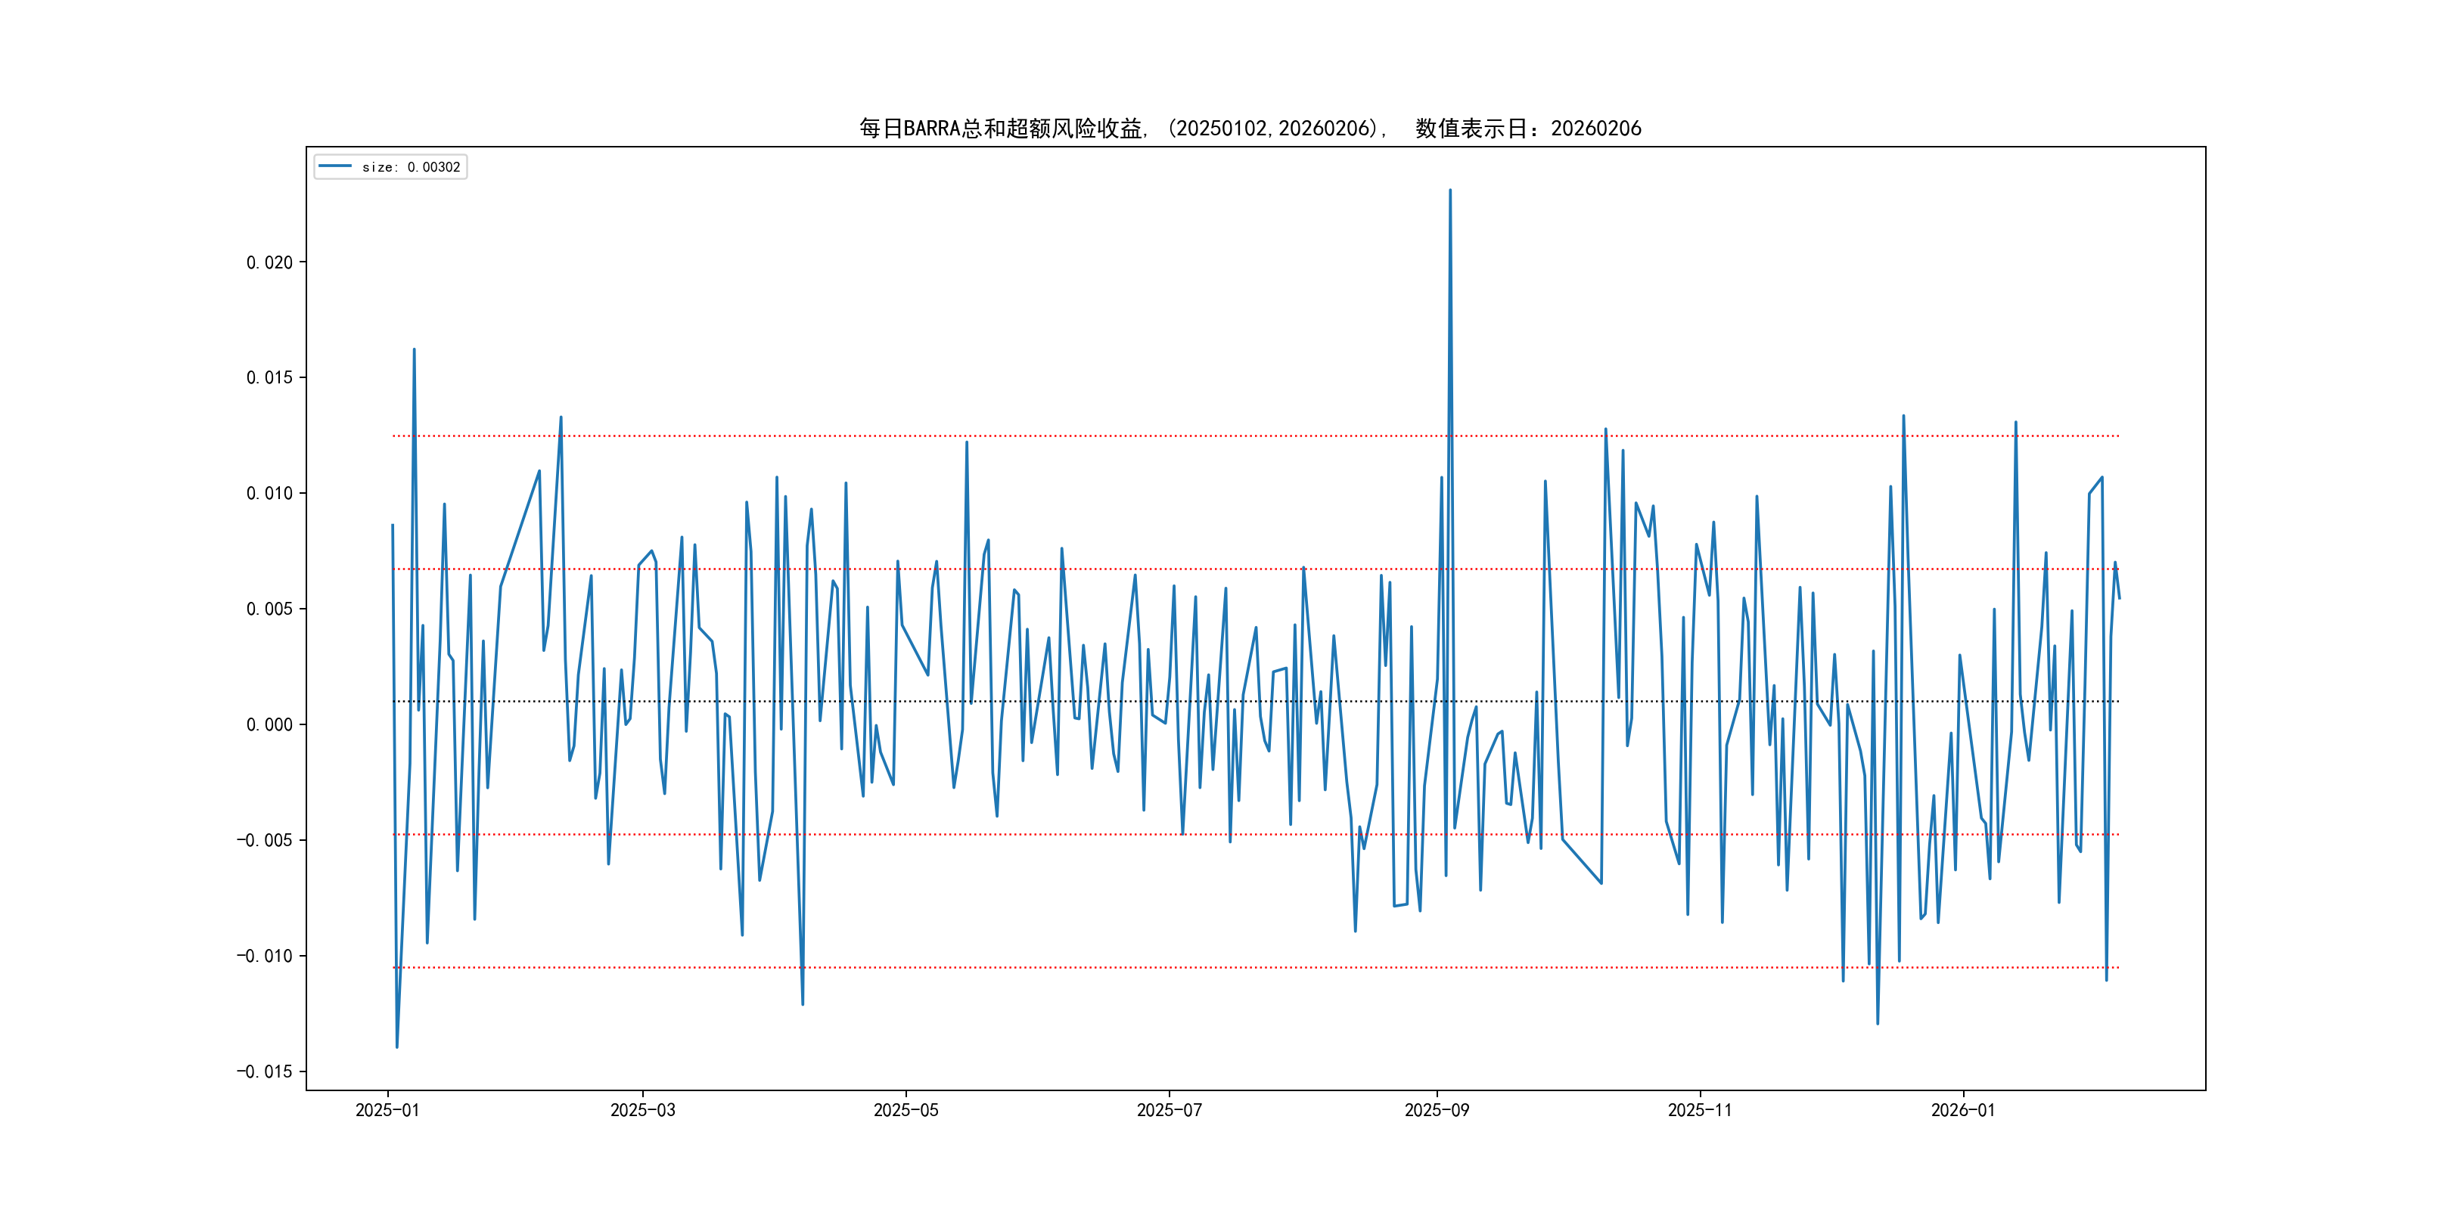Click the 0.000 y-axis tick label
This screenshot has width=2451, height=1225.
(269, 724)
